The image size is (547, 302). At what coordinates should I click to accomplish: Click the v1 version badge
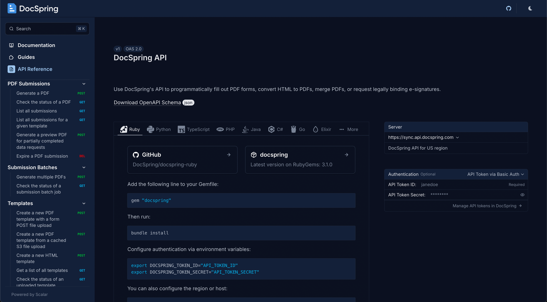click(x=118, y=49)
